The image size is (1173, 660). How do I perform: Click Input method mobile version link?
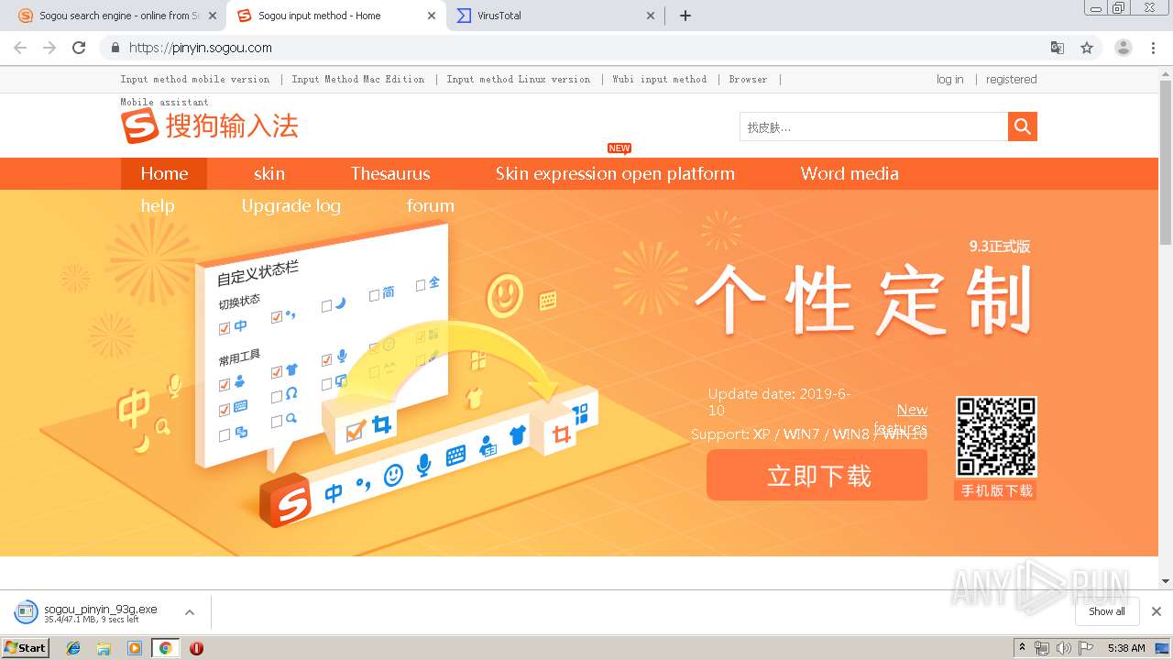click(x=195, y=80)
